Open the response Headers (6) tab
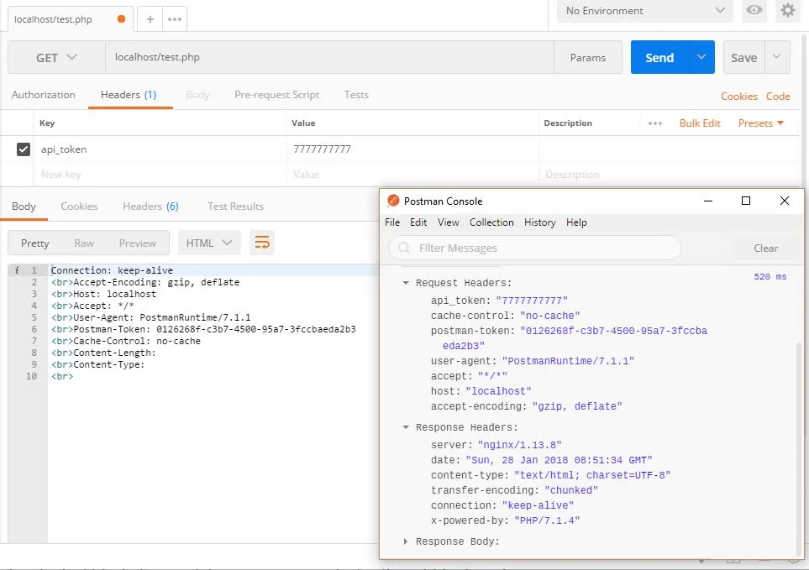This screenshot has height=570, width=809. click(x=150, y=207)
